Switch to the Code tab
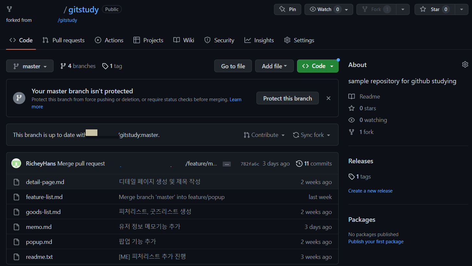Viewport: 472px width, 266px height. point(21,40)
